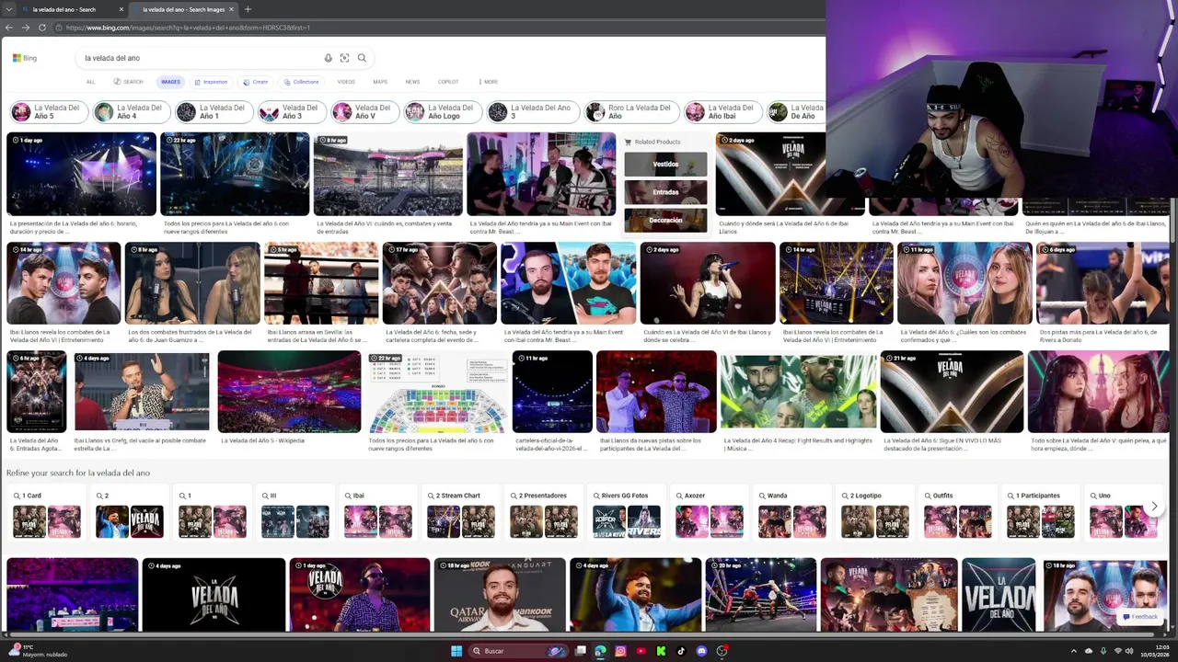Open TikTok from the taskbar
The height and width of the screenshot is (662, 1178).
(681, 651)
